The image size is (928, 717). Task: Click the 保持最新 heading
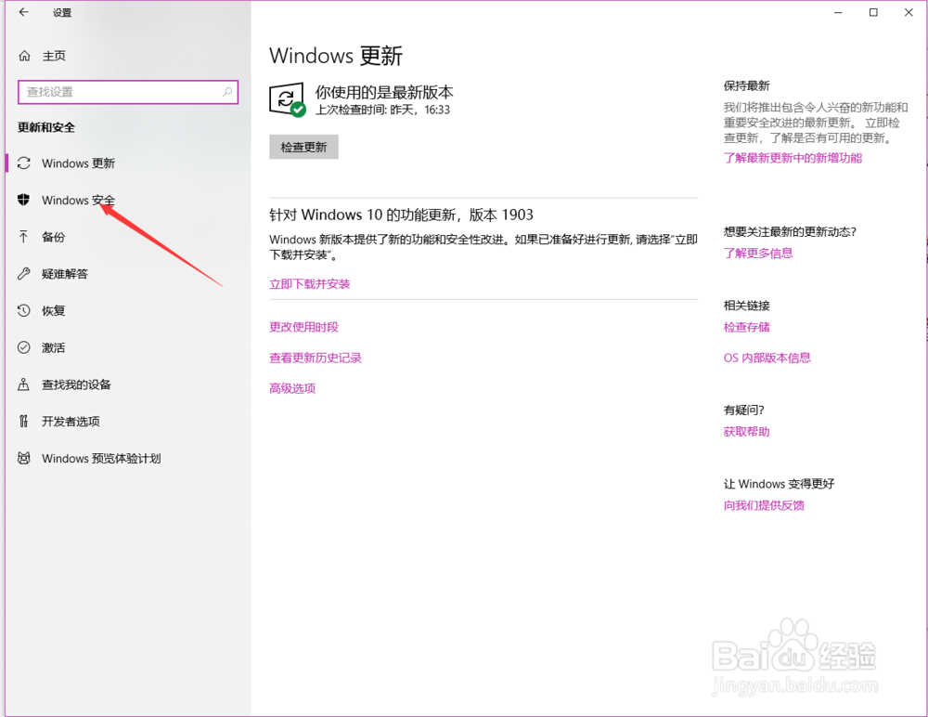click(746, 86)
